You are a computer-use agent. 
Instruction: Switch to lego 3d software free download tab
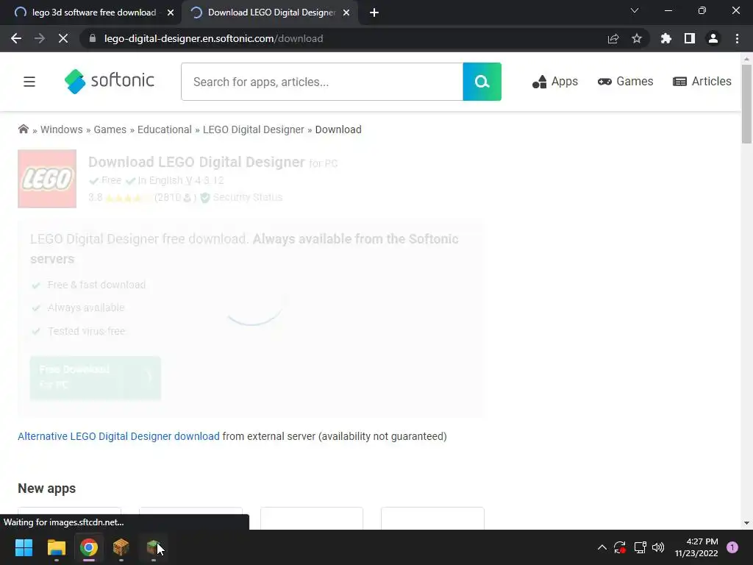(94, 13)
